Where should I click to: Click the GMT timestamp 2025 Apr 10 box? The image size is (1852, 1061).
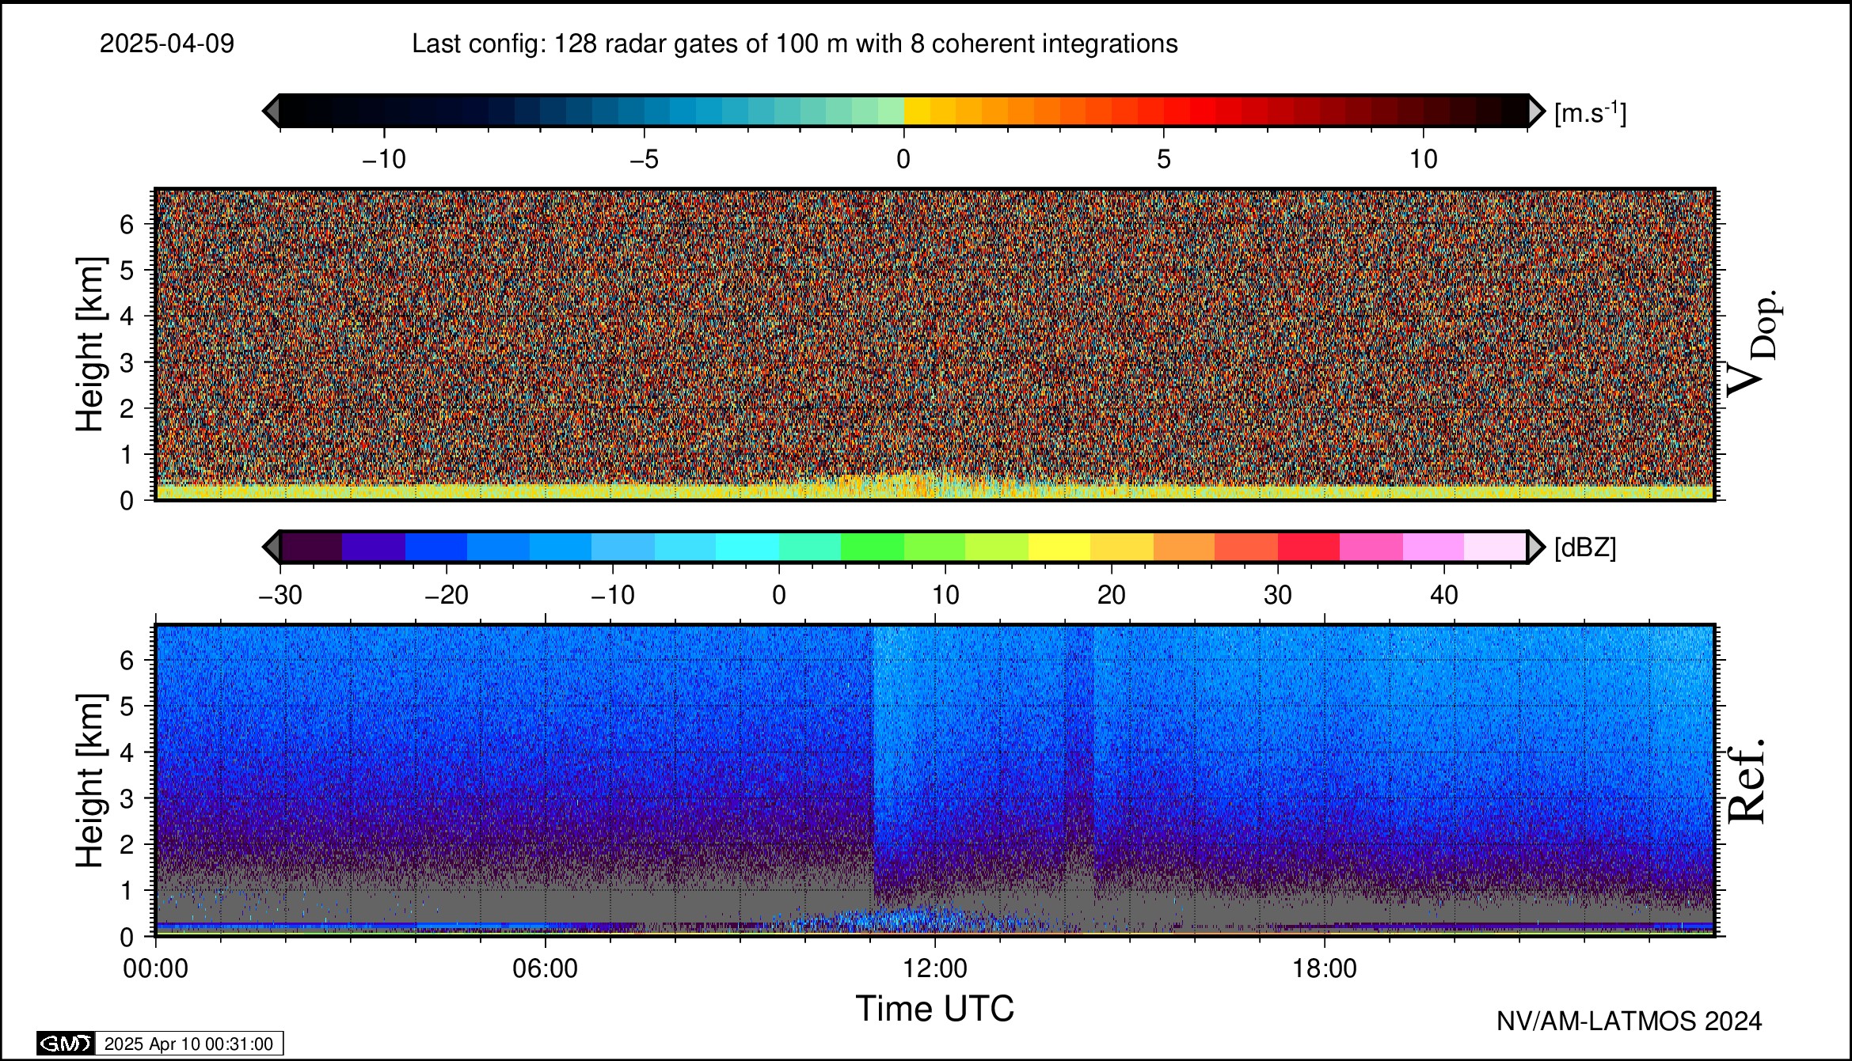coord(188,1044)
